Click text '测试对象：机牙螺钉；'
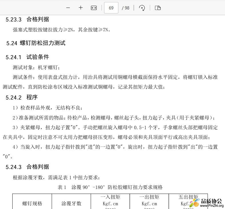Screen dimensions: 225x209 point(36,67)
